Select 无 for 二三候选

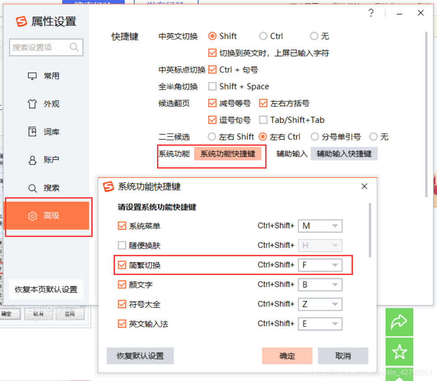click(x=373, y=136)
